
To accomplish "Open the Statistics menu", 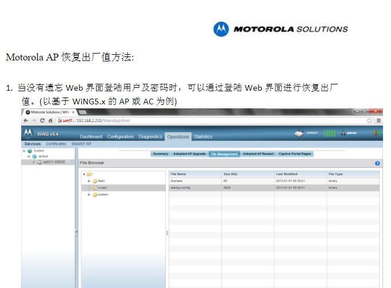I will pyautogui.click(x=203, y=136).
